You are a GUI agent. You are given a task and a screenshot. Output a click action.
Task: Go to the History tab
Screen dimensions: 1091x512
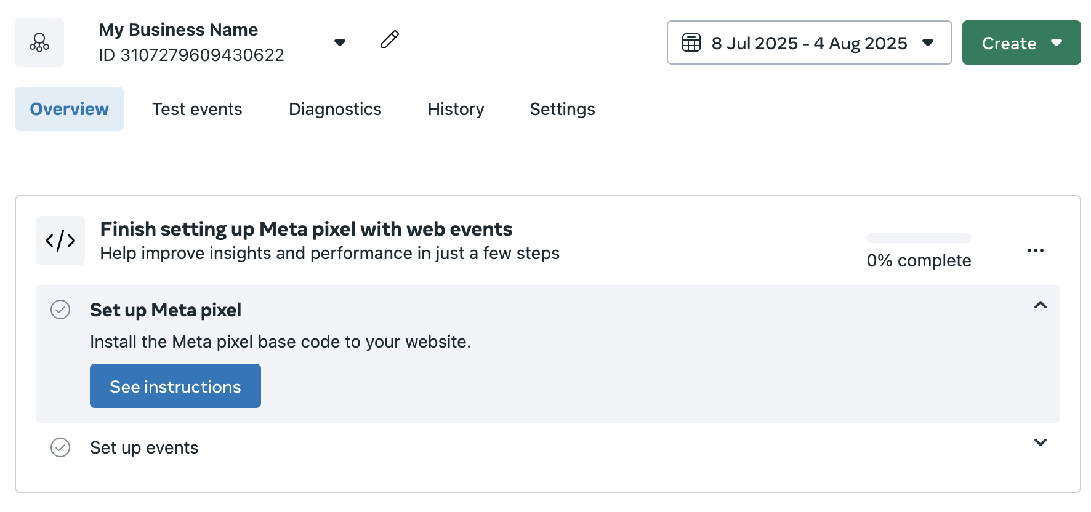[456, 109]
